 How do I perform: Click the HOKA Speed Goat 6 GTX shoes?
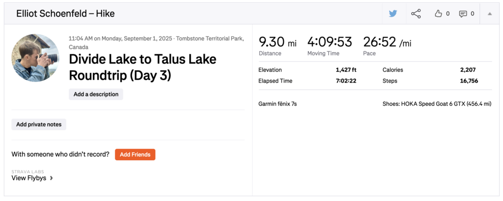[x=437, y=104]
